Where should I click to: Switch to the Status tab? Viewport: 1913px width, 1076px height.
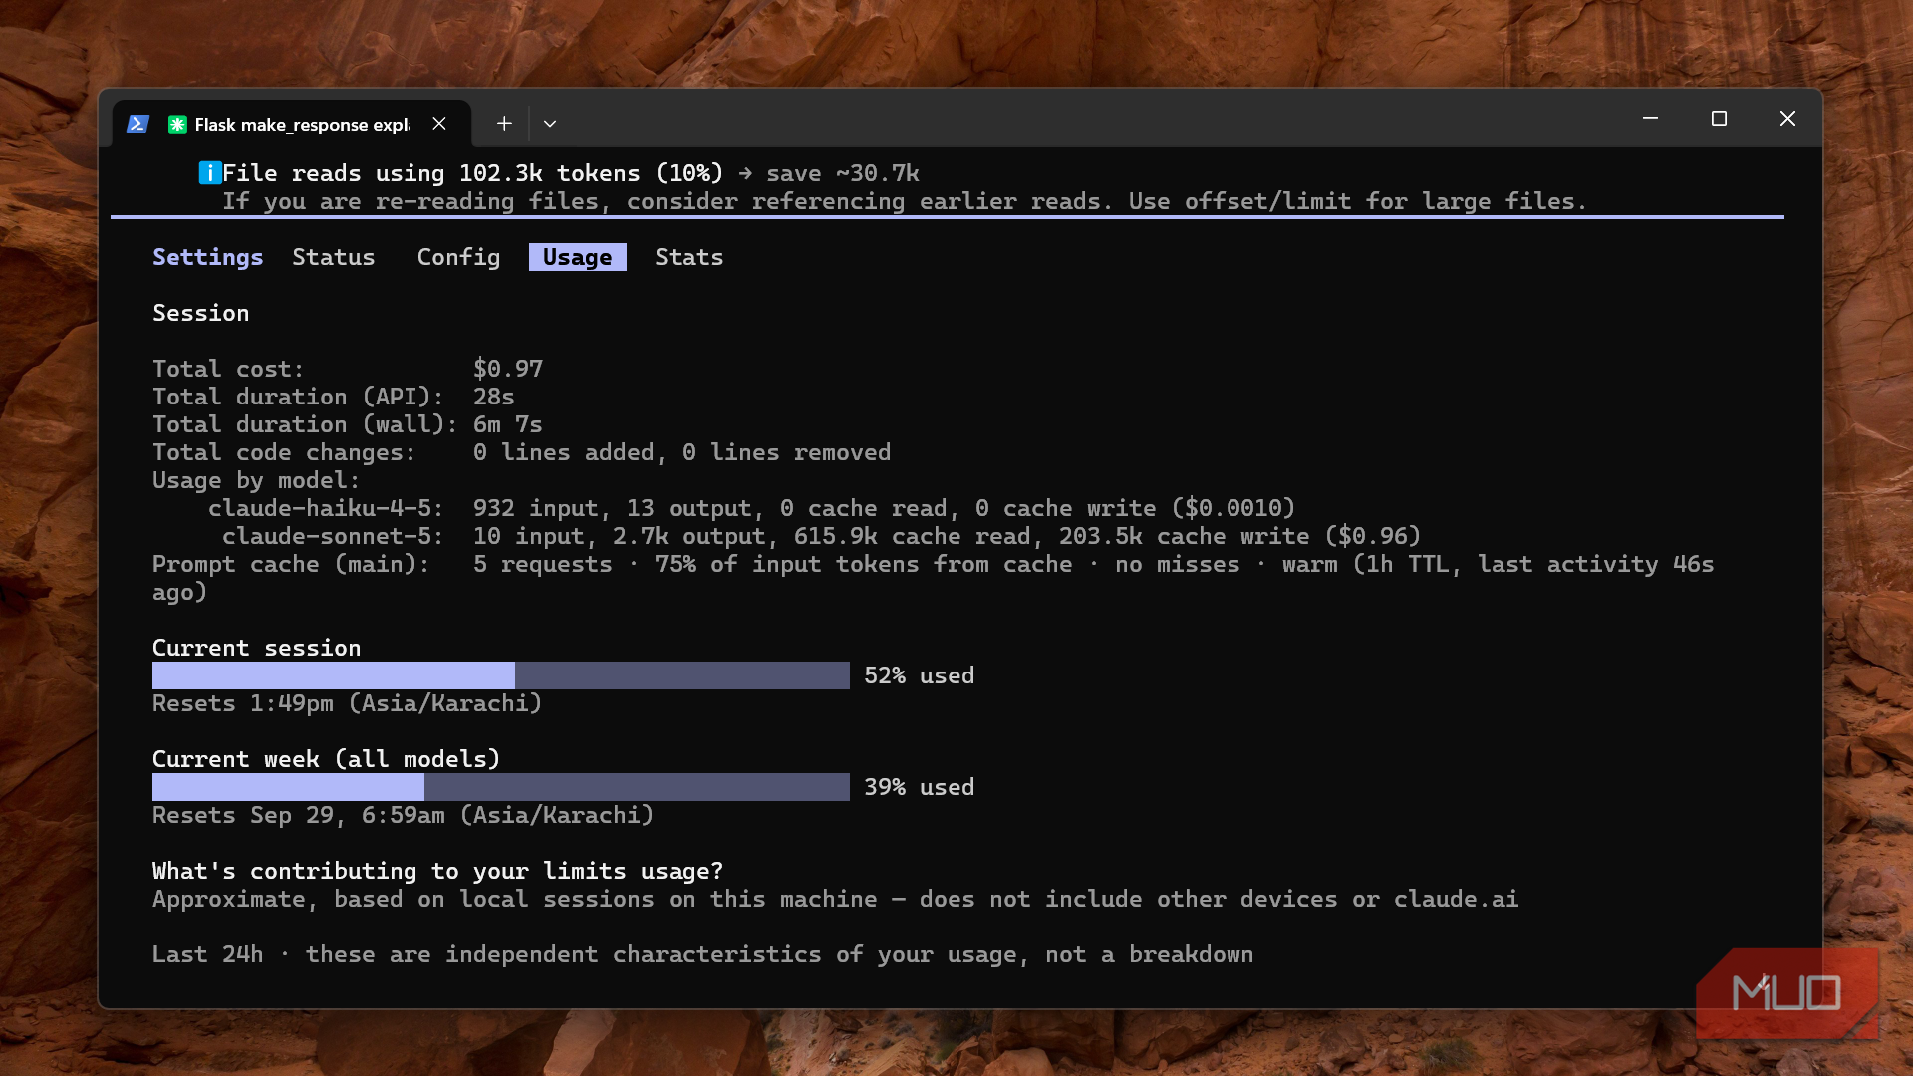[334, 257]
